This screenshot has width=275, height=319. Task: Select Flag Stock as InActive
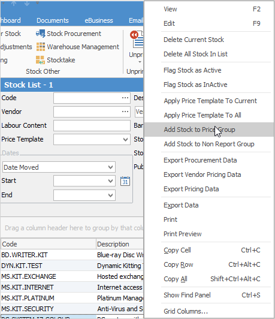(x=209, y=85)
